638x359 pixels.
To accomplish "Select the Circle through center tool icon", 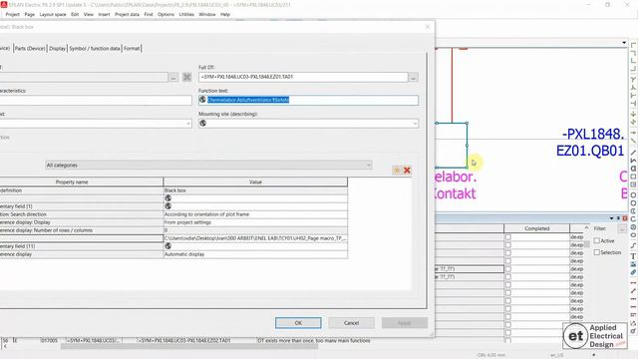I will (x=634, y=195).
